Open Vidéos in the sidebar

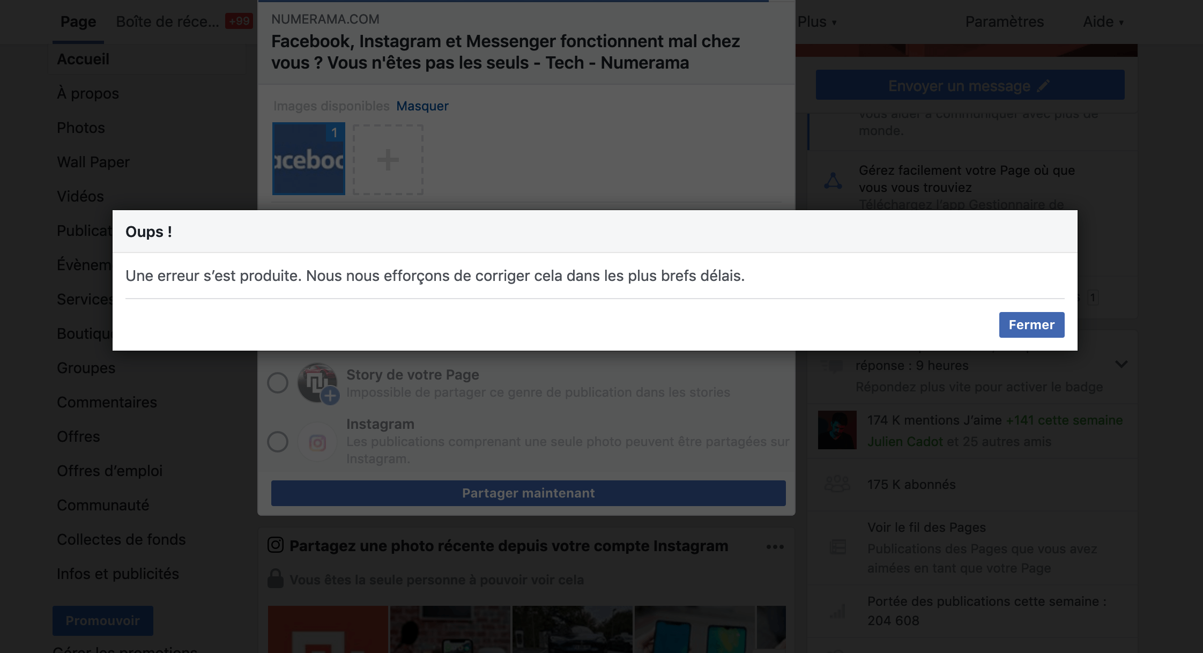(x=80, y=196)
